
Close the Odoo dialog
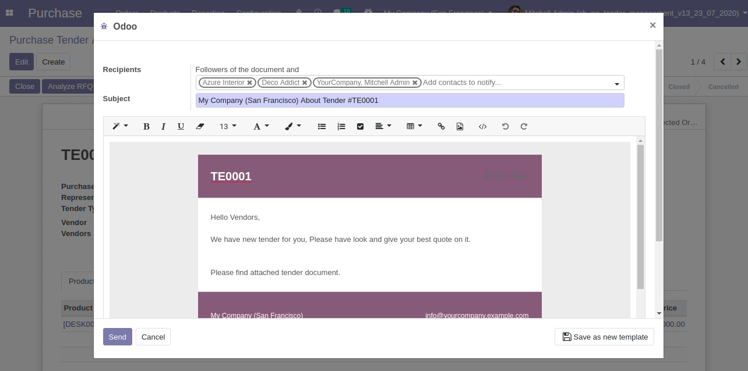[x=652, y=25]
